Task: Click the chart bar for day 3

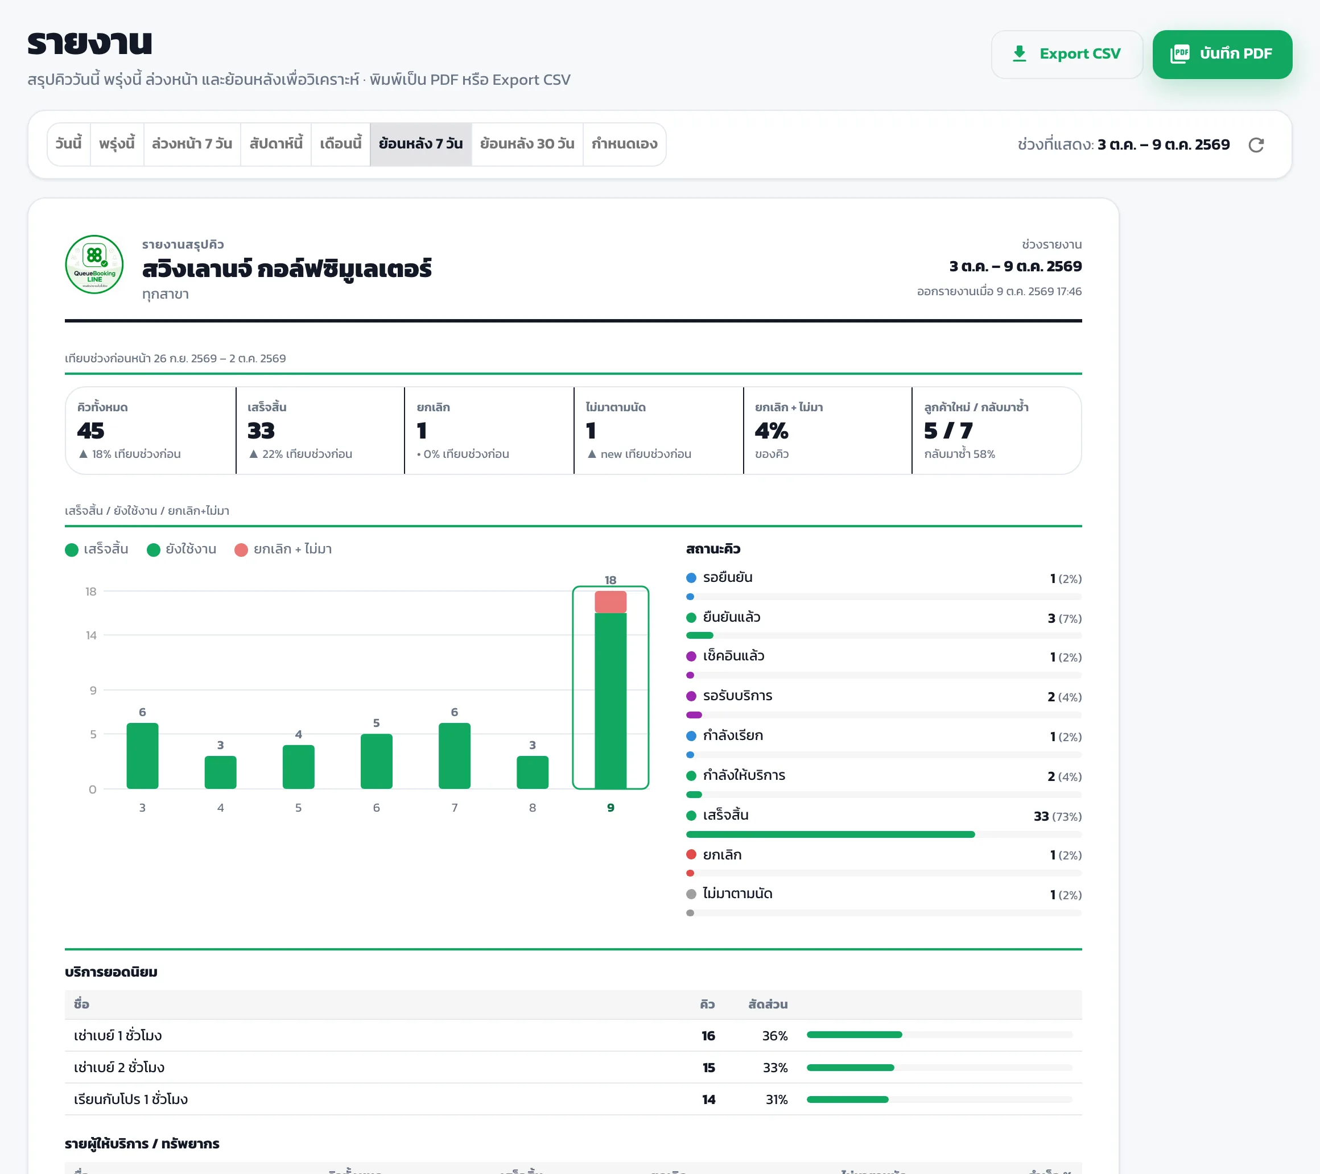Action: coord(142,755)
